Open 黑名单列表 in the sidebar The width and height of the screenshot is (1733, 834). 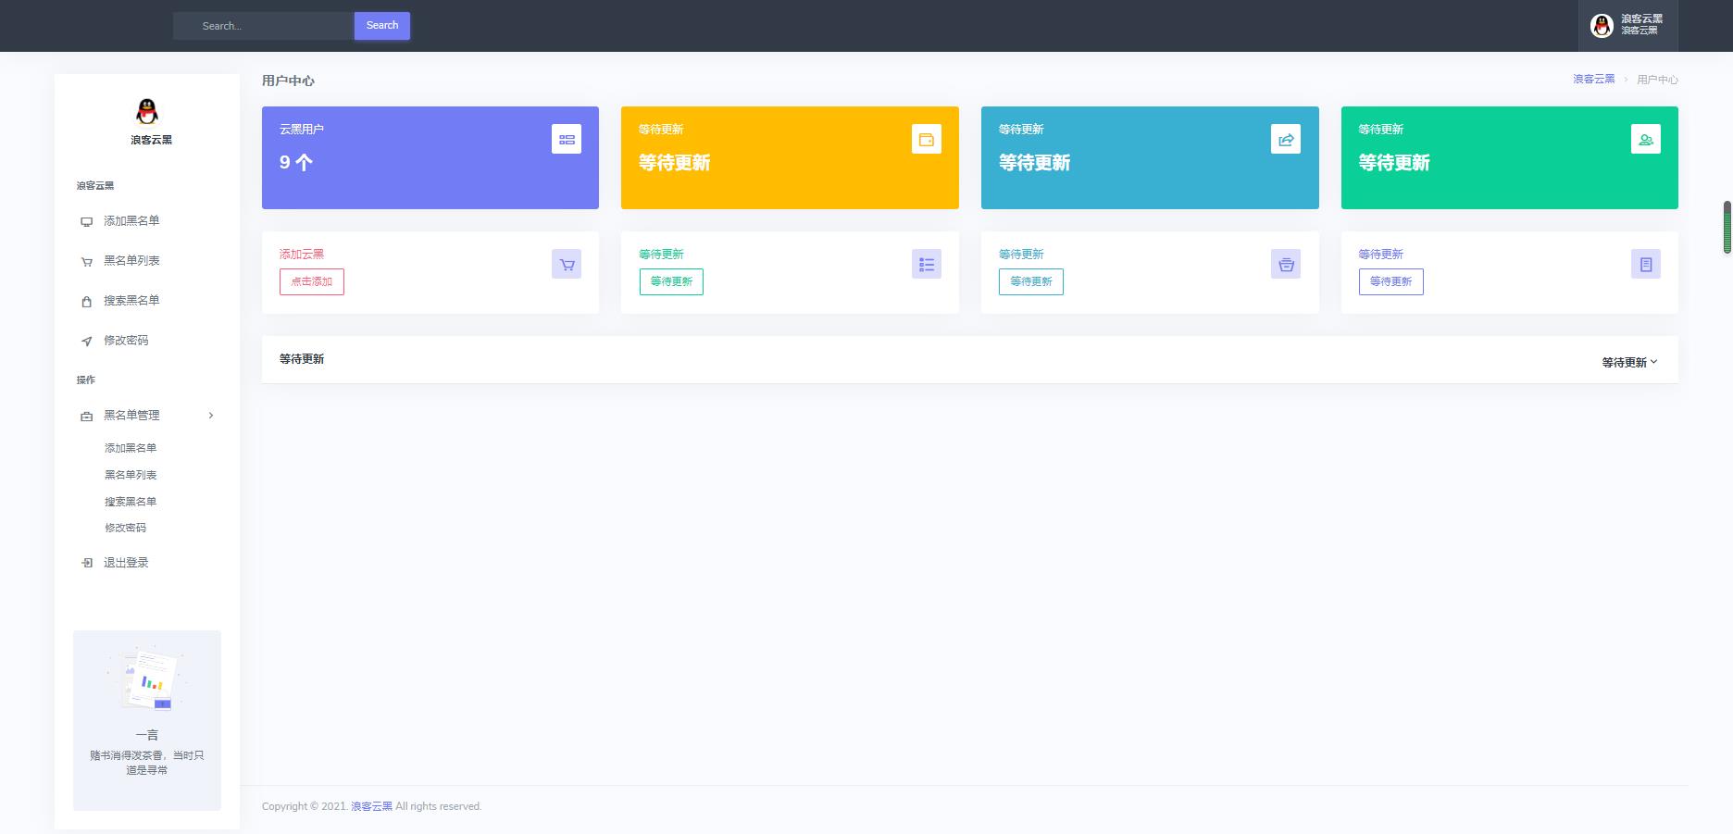pyautogui.click(x=131, y=261)
